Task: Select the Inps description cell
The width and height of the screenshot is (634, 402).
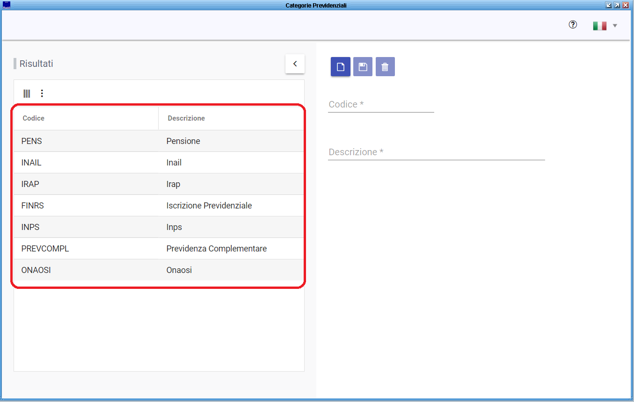Action: click(231, 227)
